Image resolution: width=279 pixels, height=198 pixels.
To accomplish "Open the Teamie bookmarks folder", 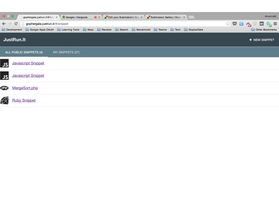I will click(160, 30).
